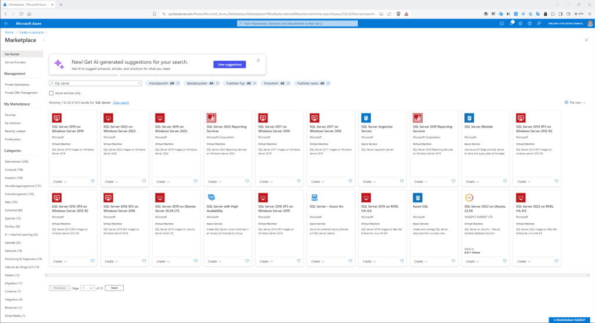Viewport: 595px width, 323px height.
Task: Click the SQL Server 2022 Reporting Services icon
Action: [x=212, y=118]
